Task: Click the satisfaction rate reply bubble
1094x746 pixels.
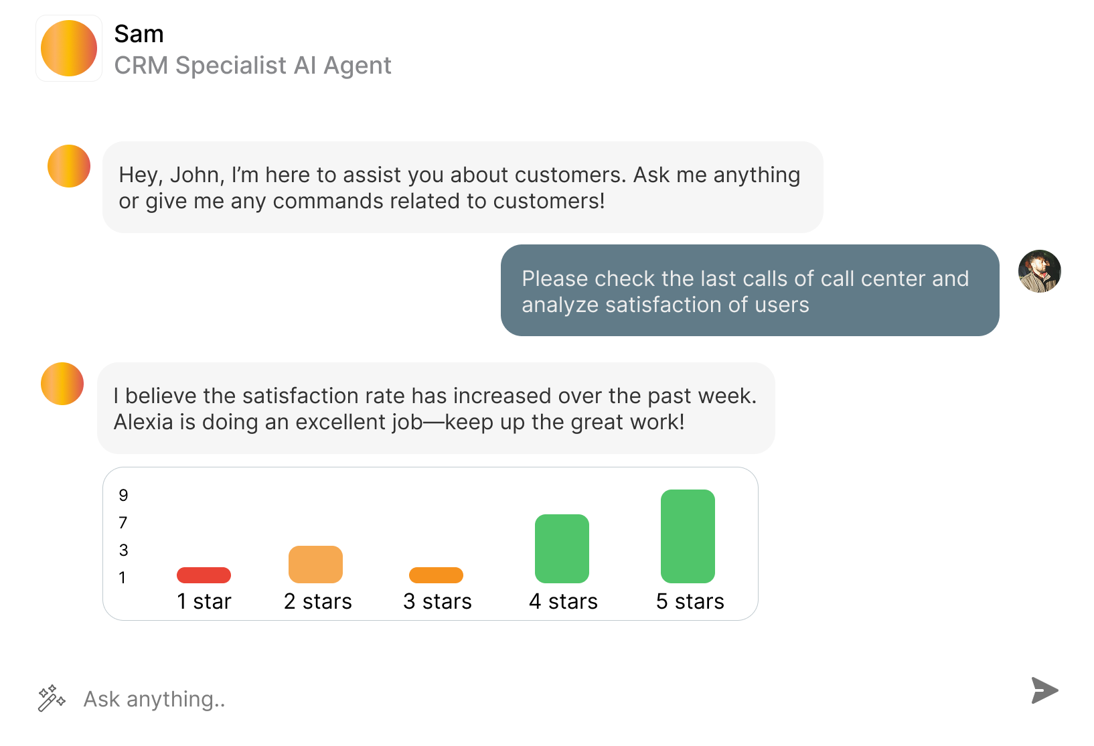Action: 435,408
